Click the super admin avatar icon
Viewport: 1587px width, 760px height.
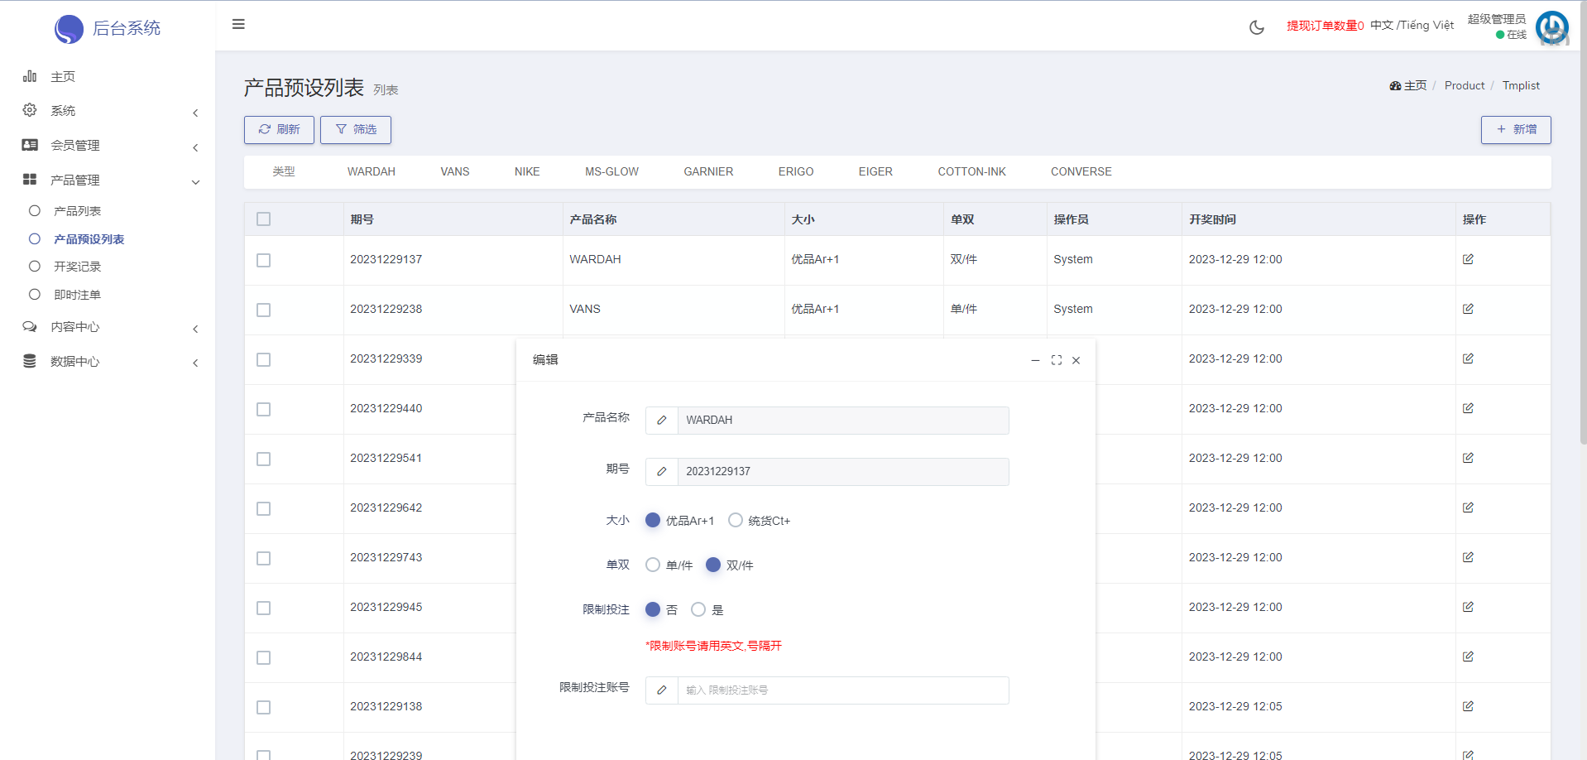click(1551, 27)
